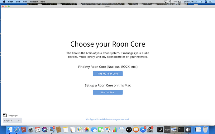Close the Roon window
215x134 pixels.
pos(3,7)
